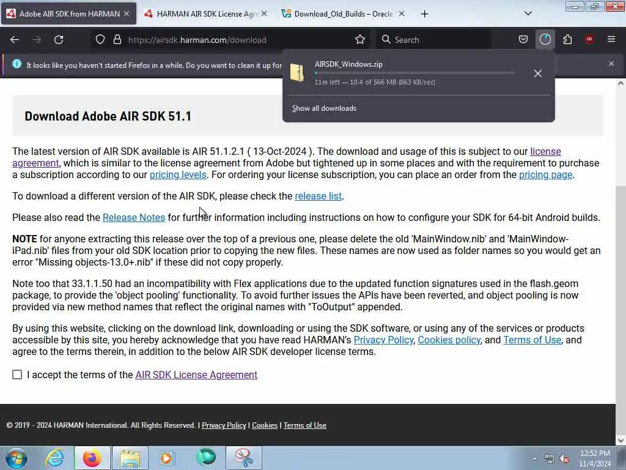This screenshot has width=626, height=470.
Task: Open the Cookies policy link
Action: click(x=449, y=340)
